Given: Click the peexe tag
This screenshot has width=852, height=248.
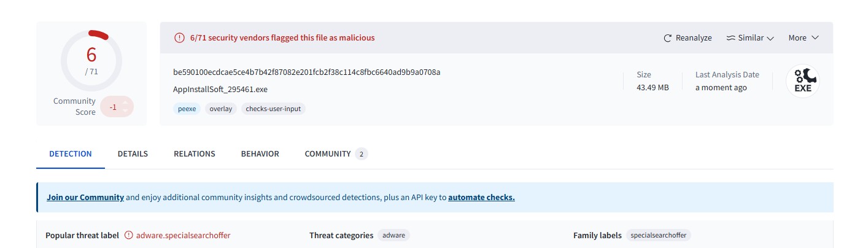Looking at the screenshot, I should tap(187, 109).
